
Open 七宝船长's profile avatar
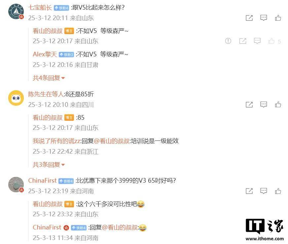[x=16, y=11]
